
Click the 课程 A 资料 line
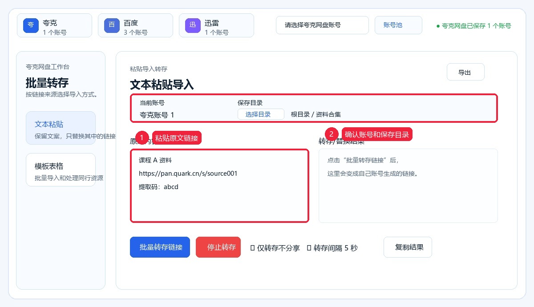155,160
